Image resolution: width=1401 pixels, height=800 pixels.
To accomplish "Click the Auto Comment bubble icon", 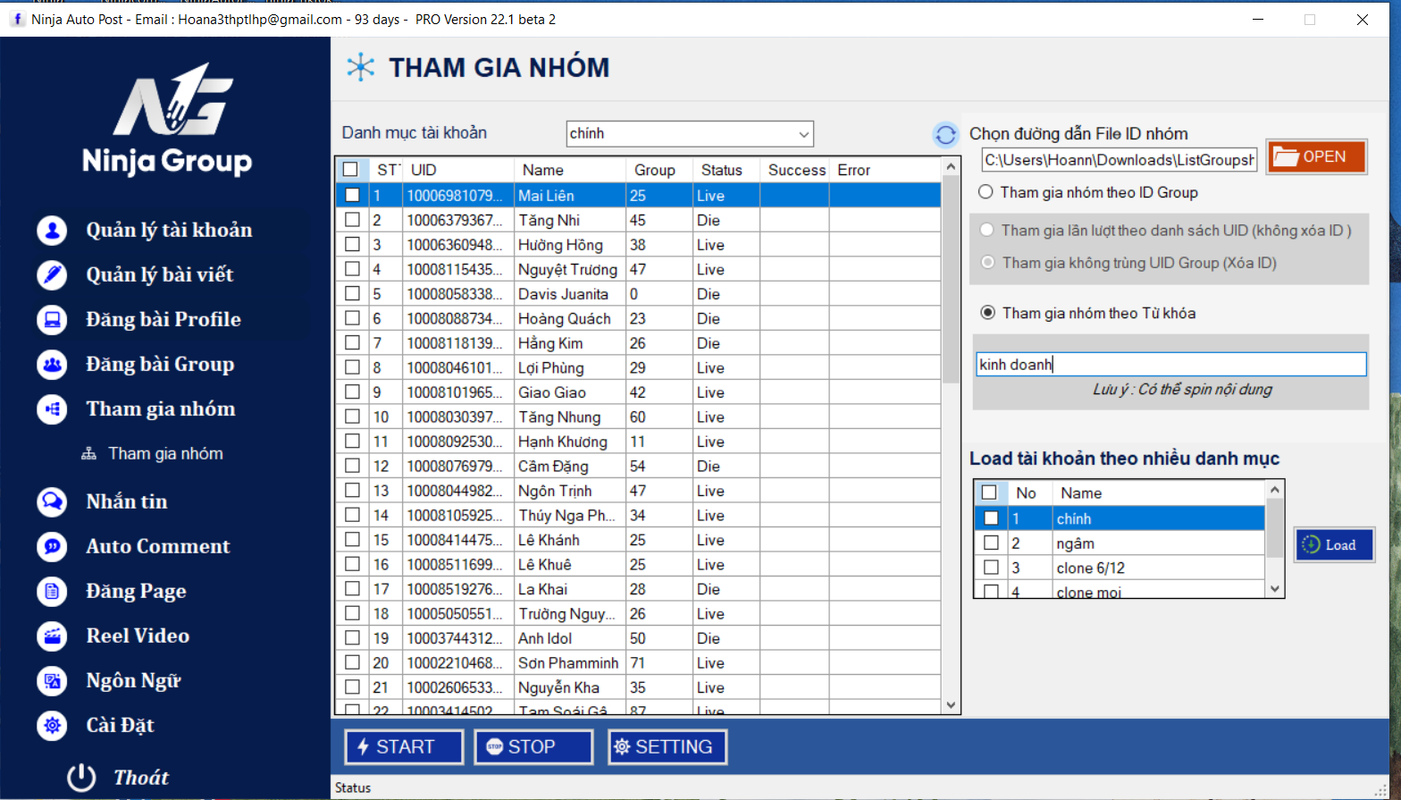I will [52, 546].
